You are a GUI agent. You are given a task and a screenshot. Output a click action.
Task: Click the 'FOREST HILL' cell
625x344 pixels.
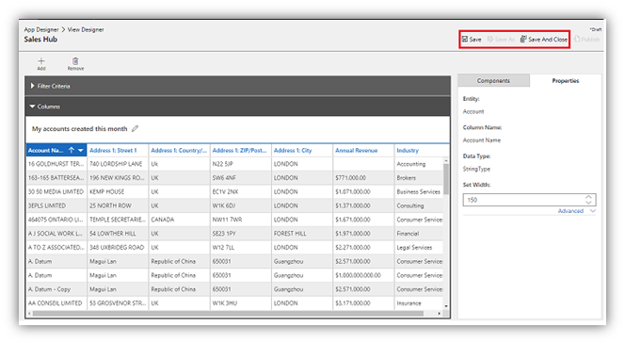tap(302, 234)
